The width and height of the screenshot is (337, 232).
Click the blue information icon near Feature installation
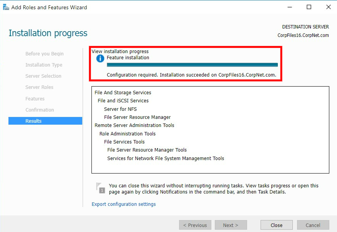click(100, 58)
